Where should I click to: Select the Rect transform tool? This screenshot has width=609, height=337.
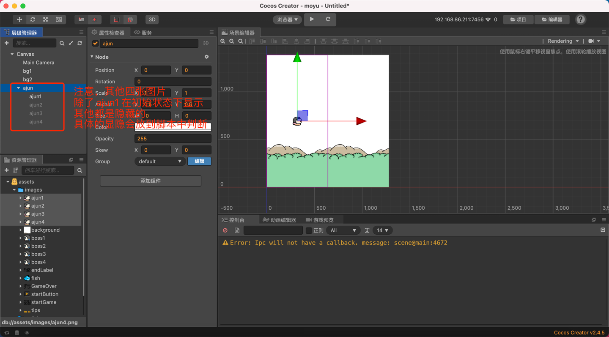tap(59, 19)
